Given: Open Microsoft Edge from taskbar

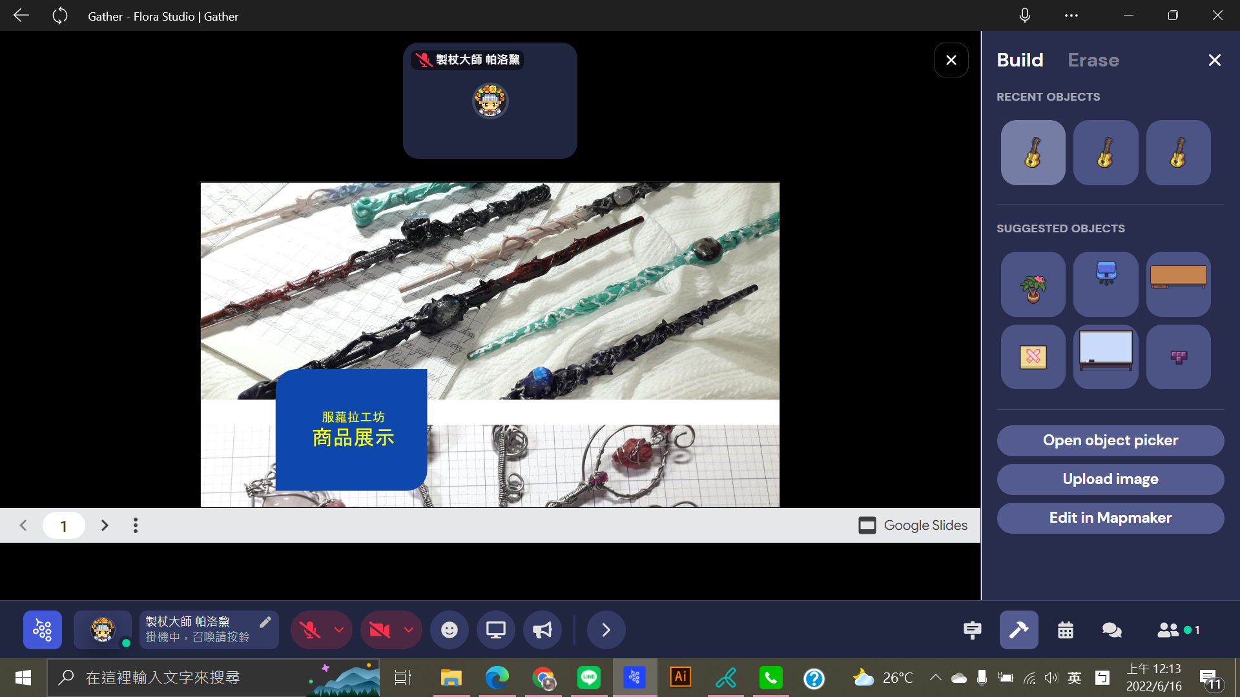Looking at the screenshot, I should click(497, 678).
